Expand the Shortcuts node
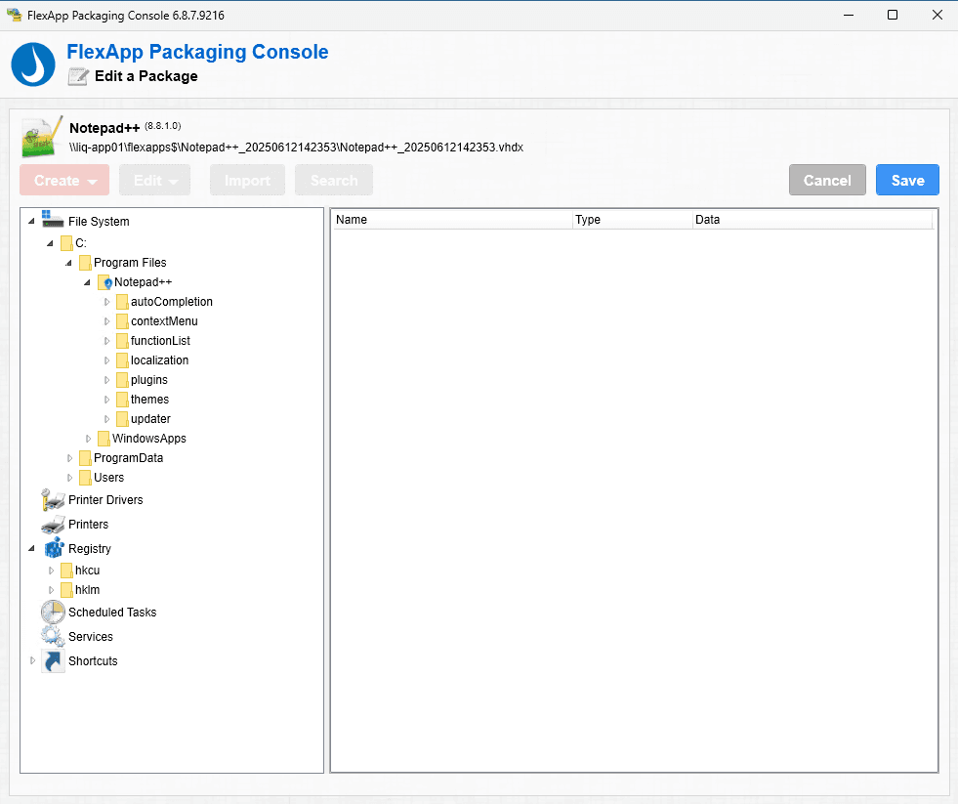Viewport: 958px width, 804px height. (x=32, y=661)
